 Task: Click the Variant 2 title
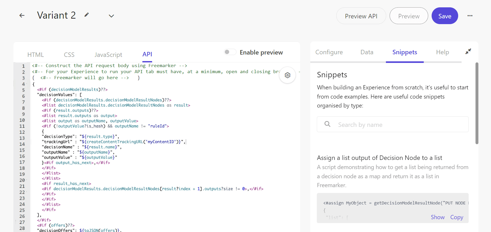point(56,15)
